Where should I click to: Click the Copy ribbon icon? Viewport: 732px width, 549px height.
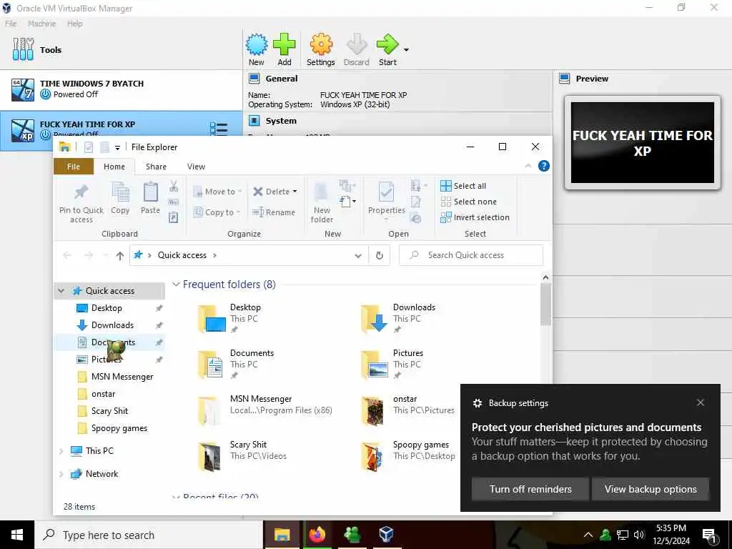click(x=120, y=192)
